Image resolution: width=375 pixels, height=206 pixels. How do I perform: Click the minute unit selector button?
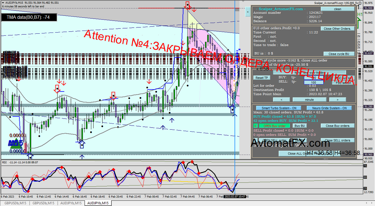pyautogui.click(x=309, y=99)
